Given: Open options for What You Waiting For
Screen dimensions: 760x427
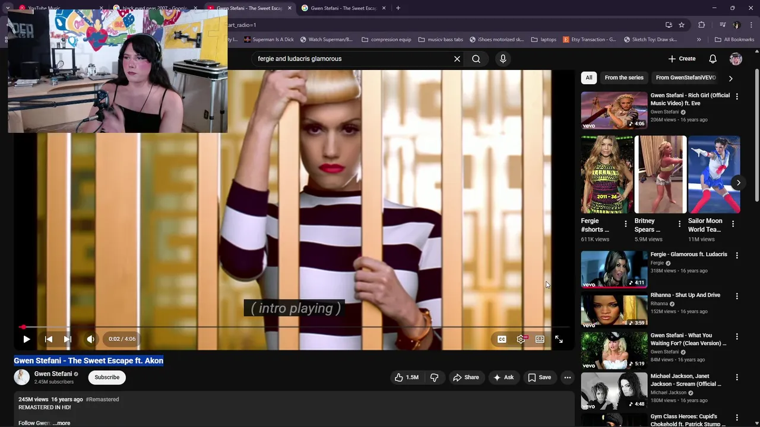Looking at the screenshot, I should pos(737,336).
